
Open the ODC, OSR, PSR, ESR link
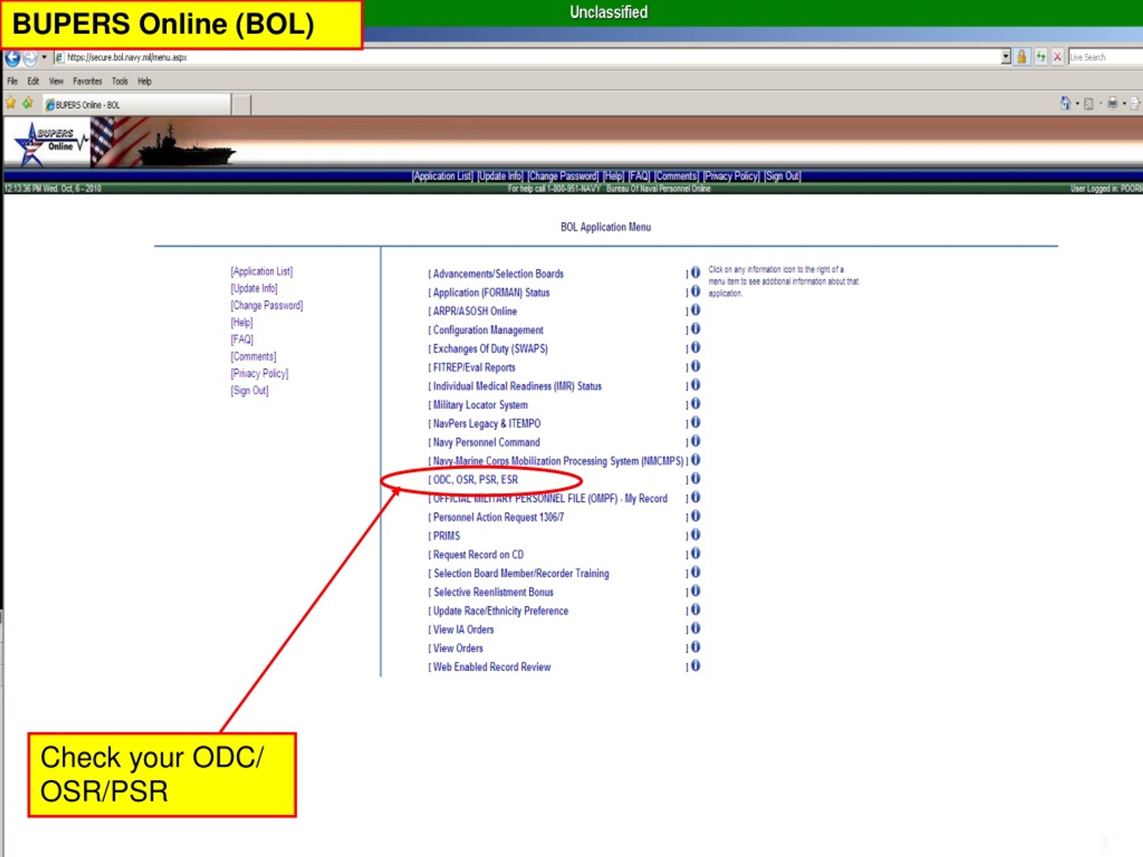coord(476,479)
